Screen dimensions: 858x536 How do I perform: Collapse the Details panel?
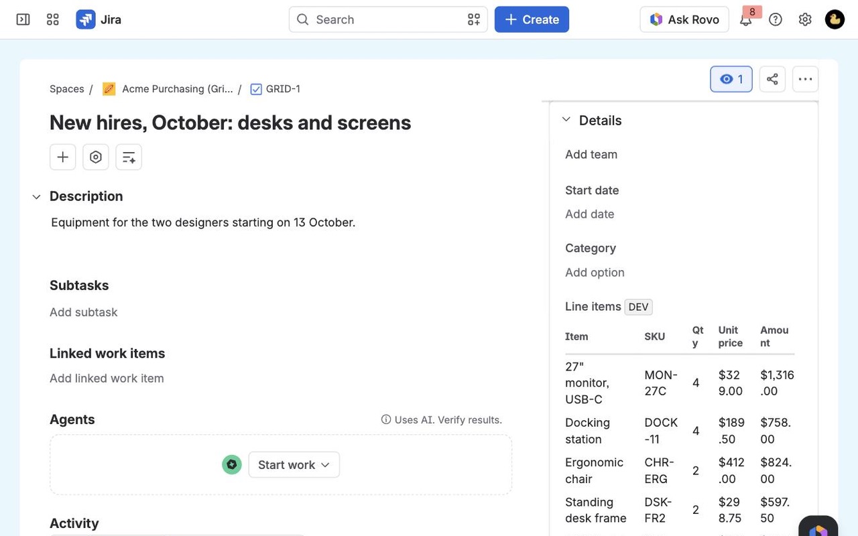click(x=566, y=120)
